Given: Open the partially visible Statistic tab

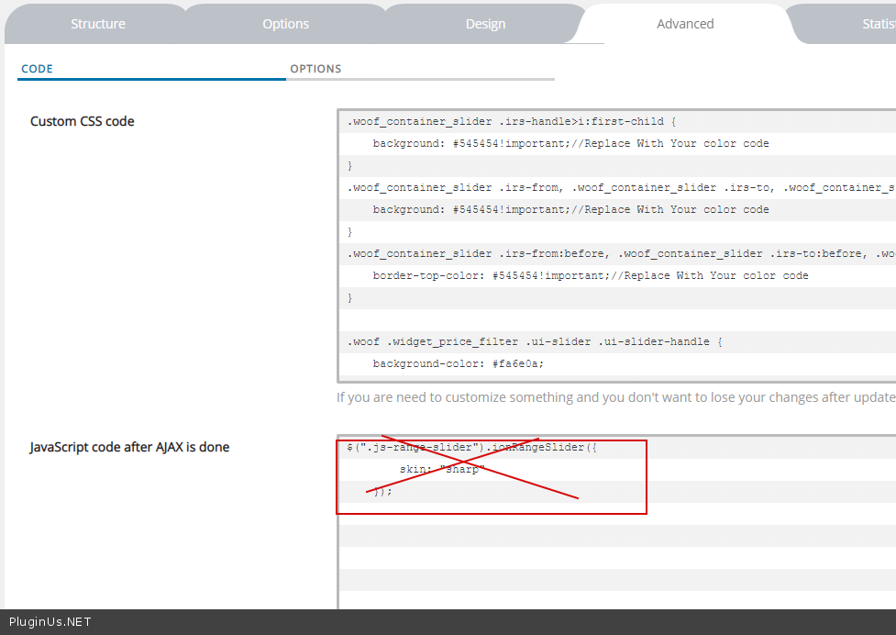Looking at the screenshot, I should (877, 24).
